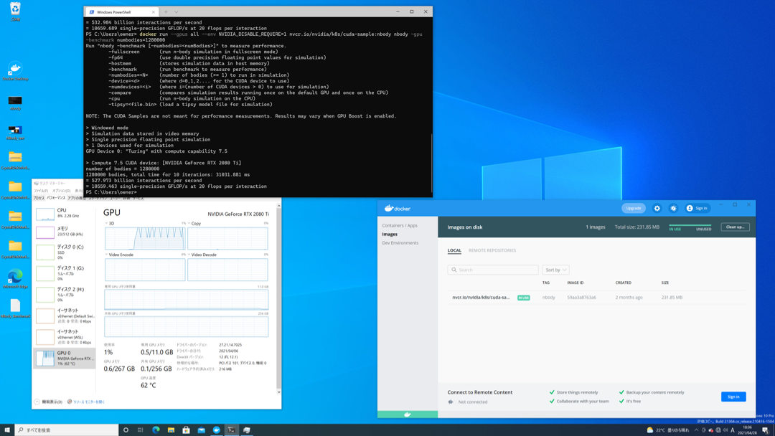Viewport: 775px width, 436px height.
Task: Open the Sort by dropdown in Docker
Action: click(555, 270)
